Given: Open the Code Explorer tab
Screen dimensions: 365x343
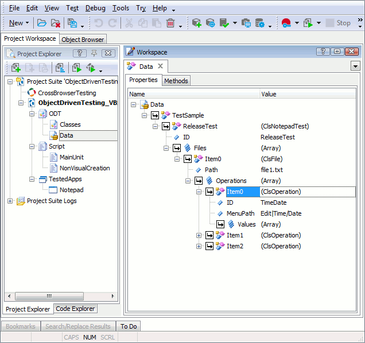Looking at the screenshot, I should pyautogui.click(x=75, y=309).
